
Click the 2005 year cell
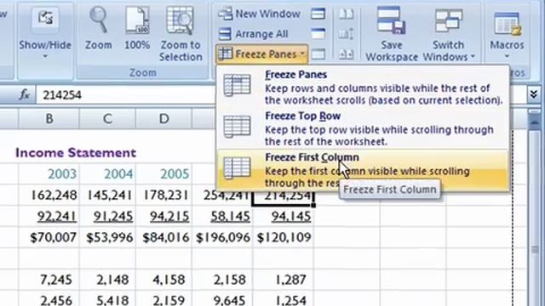point(163,173)
